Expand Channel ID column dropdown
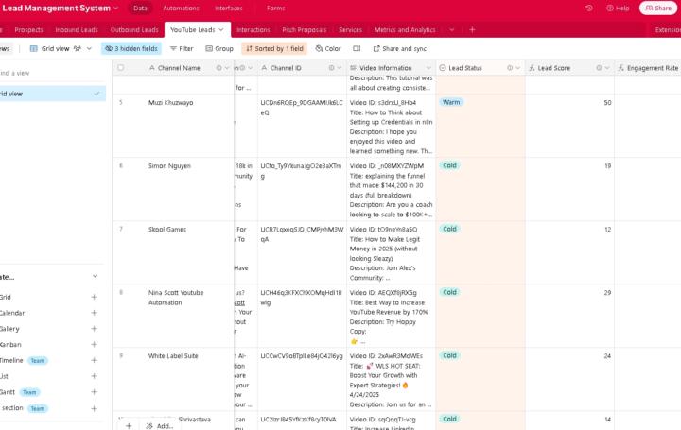This screenshot has width=681, height=430. click(340, 68)
